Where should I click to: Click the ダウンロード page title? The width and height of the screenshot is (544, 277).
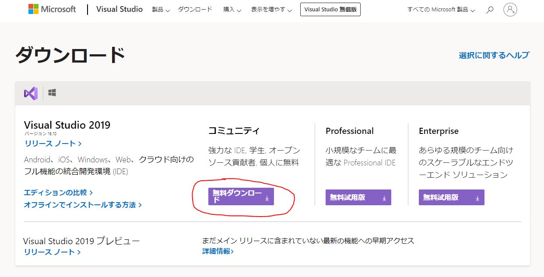tap(70, 55)
